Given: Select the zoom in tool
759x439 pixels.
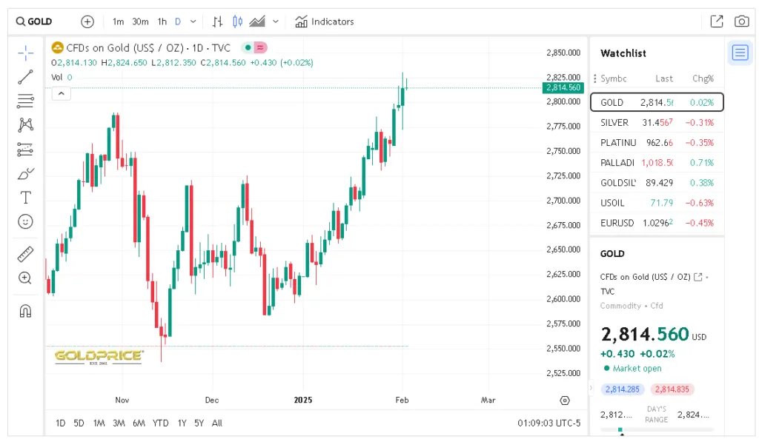Looking at the screenshot, I should tap(25, 278).
